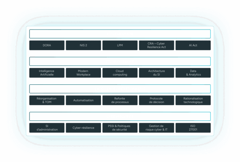Select Protocole de décision tile
This screenshot has height=162, width=240.
pos(157,100)
